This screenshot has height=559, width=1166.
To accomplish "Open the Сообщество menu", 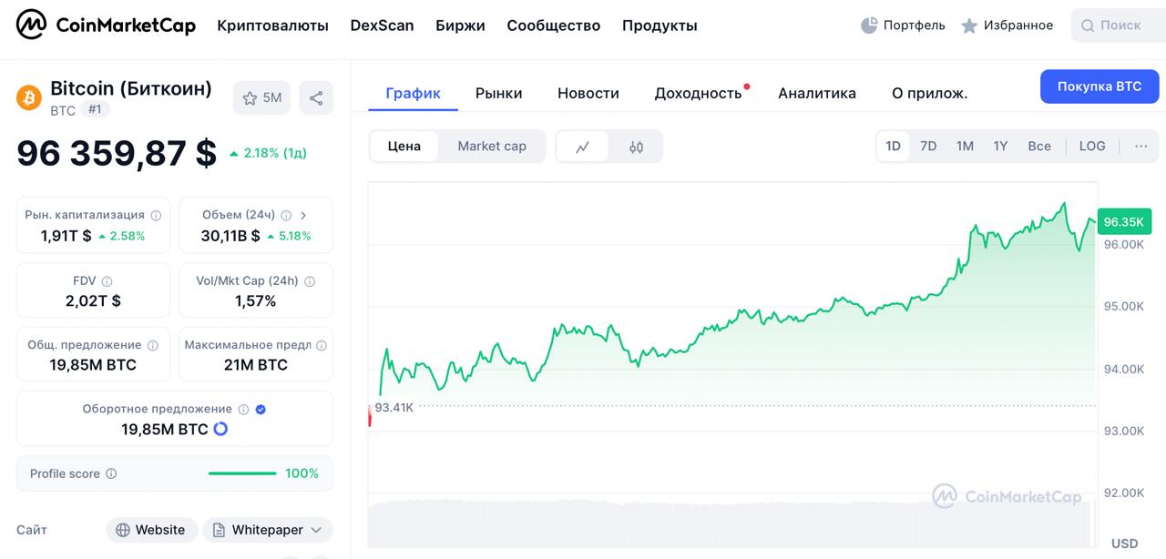I will click(554, 25).
